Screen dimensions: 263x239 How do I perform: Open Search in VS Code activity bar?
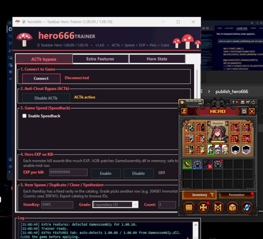pyautogui.click(x=10, y=36)
